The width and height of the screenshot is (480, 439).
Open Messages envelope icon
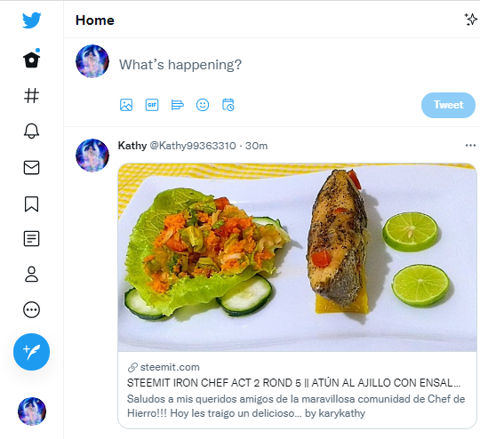[31, 167]
